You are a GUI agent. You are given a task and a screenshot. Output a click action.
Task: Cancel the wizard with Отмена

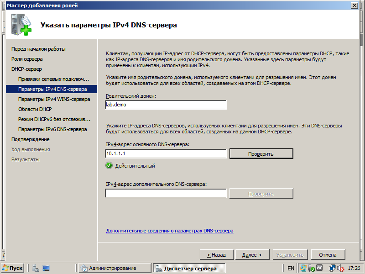(x=328, y=255)
